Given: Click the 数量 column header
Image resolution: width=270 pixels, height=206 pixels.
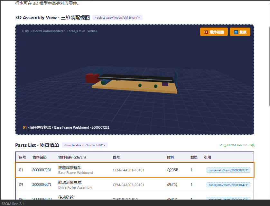Looking at the screenshot, I should [x=194, y=157].
